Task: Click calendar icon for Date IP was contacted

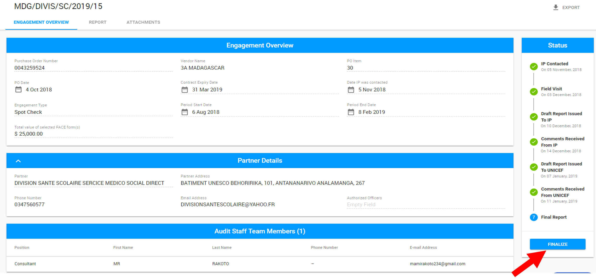Action: pos(351,89)
